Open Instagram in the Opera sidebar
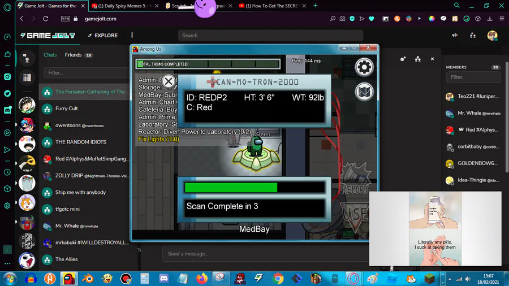 click(7, 77)
